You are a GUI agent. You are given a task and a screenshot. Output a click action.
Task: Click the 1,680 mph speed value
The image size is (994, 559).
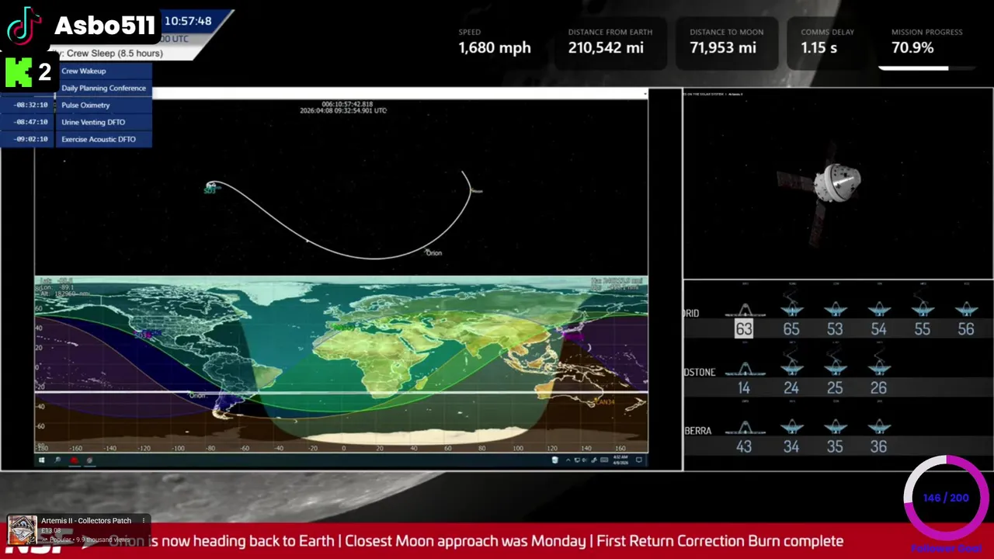(495, 48)
